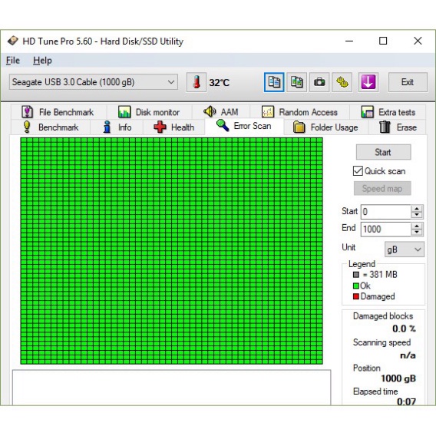Click the copy info to clipboard icon
The image size is (436, 436).
pos(274,82)
